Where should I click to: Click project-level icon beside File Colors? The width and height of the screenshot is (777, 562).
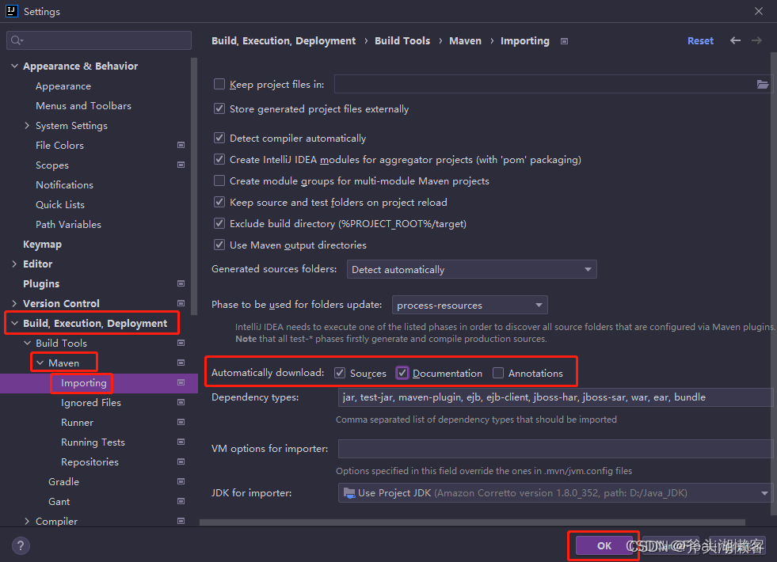(181, 145)
